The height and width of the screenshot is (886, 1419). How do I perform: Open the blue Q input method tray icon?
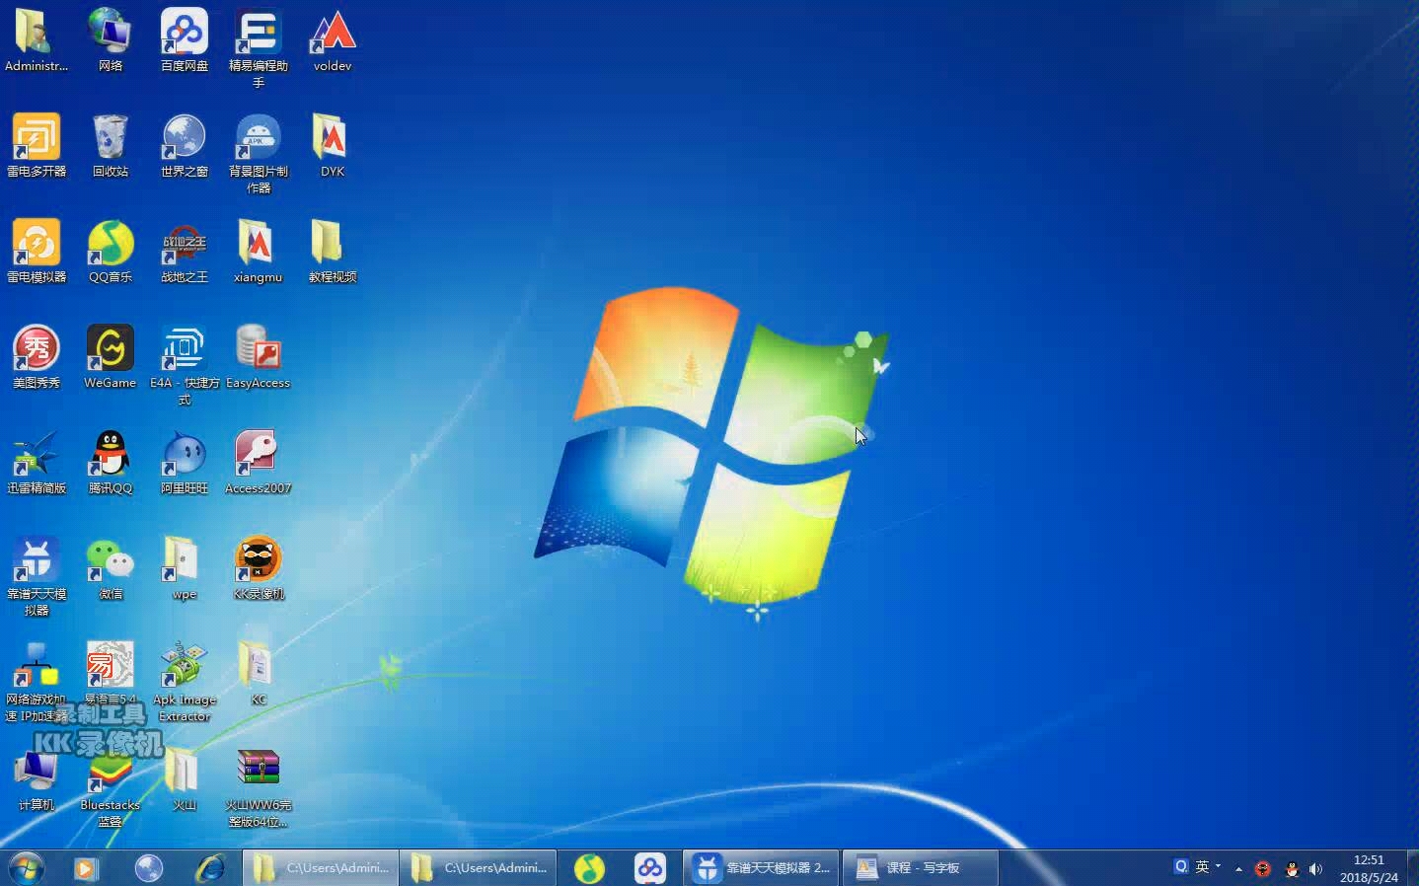(x=1180, y=866)
